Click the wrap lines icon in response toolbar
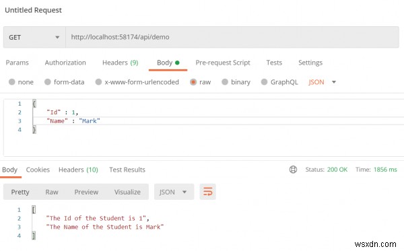 tap(207, 192)
